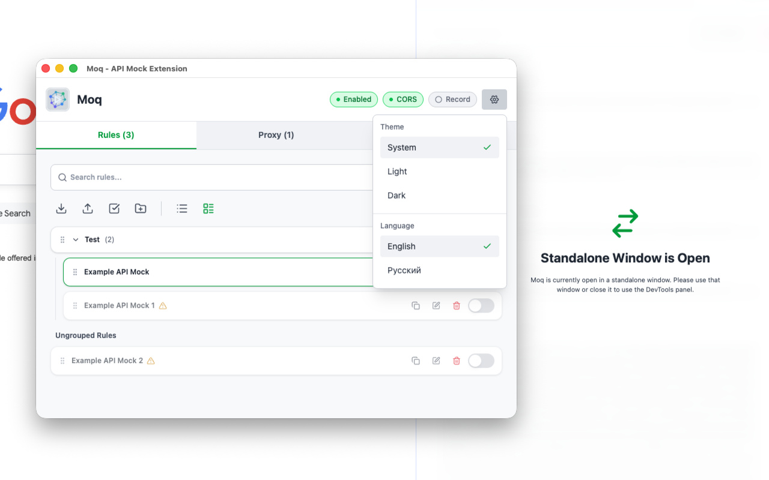The image size is (769, 480).
Task: Select the Light theme option
Action: click(440, 172)
